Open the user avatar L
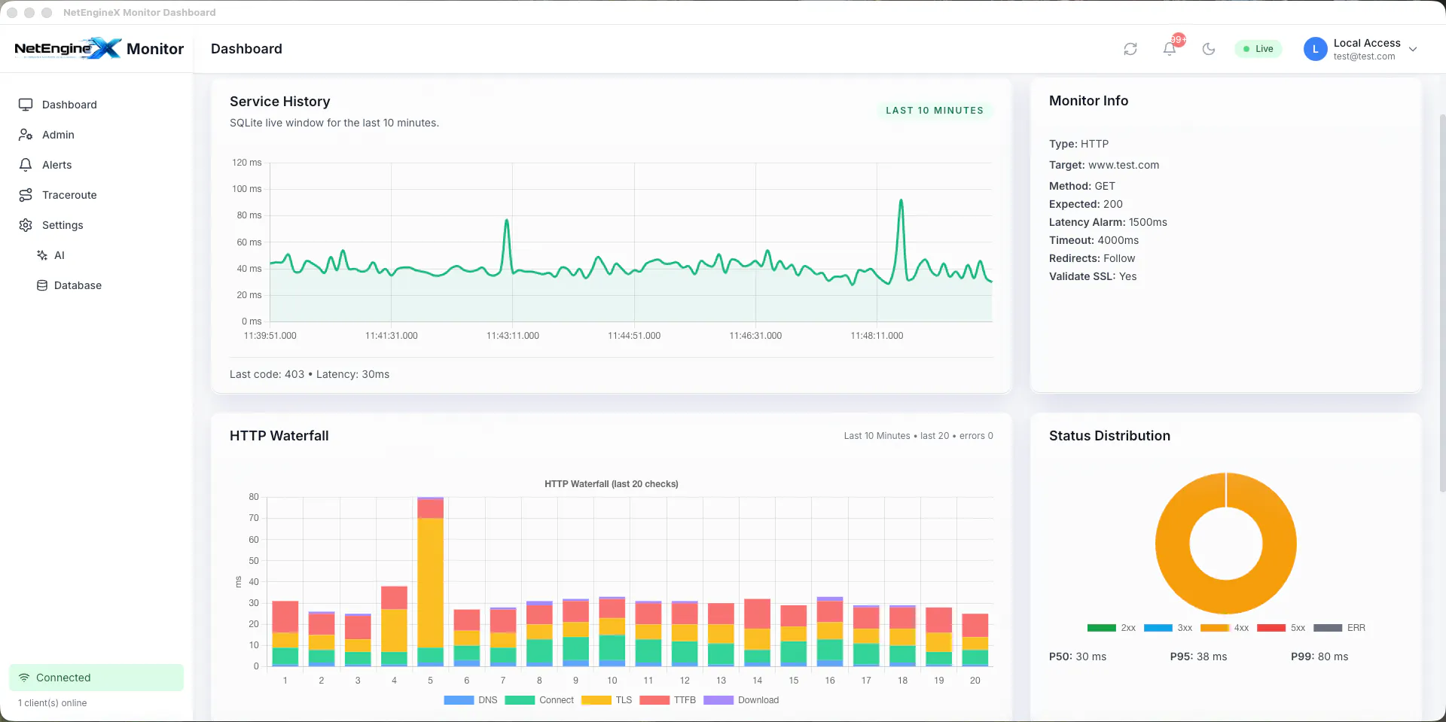 tap(1316, 49)
